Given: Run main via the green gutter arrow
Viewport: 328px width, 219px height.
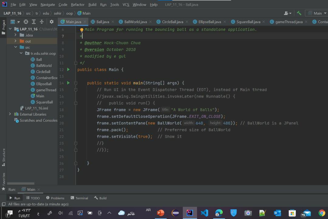Looking at the screenshot, I should (x=68, y=83).
